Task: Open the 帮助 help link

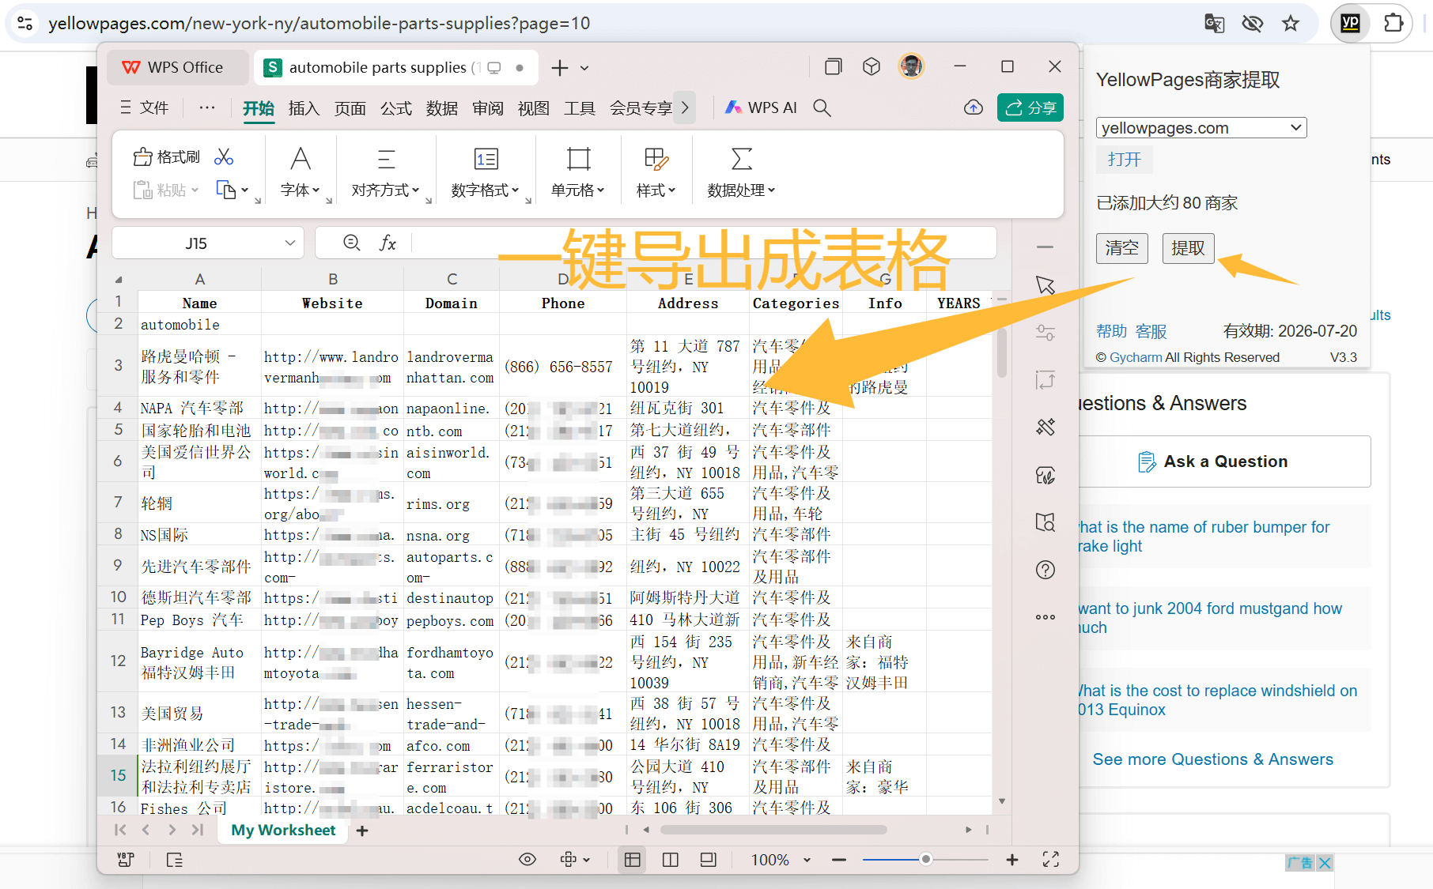Action: pyautogui.click(x=1111, y=331)
